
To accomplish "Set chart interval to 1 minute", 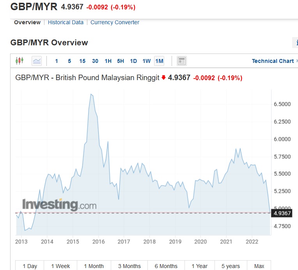I will pos(57,61).
